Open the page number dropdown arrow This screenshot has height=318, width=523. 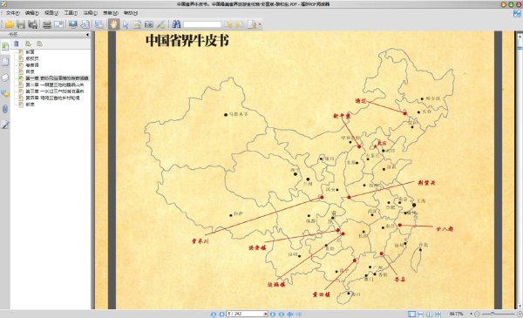coord(266,314)
